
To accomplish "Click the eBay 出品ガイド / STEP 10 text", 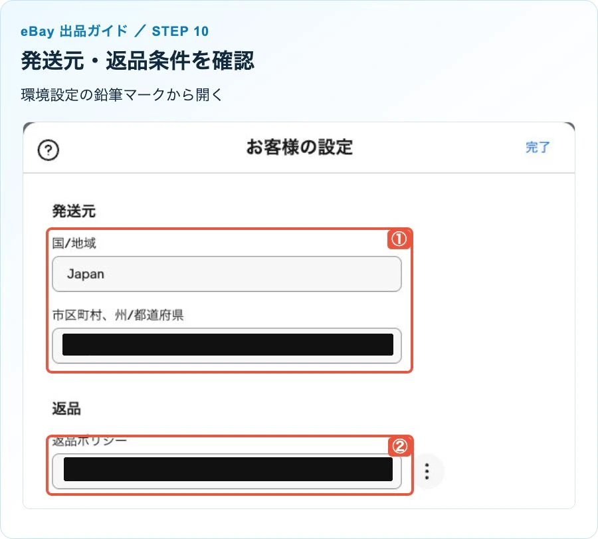I will click(114, 31).
